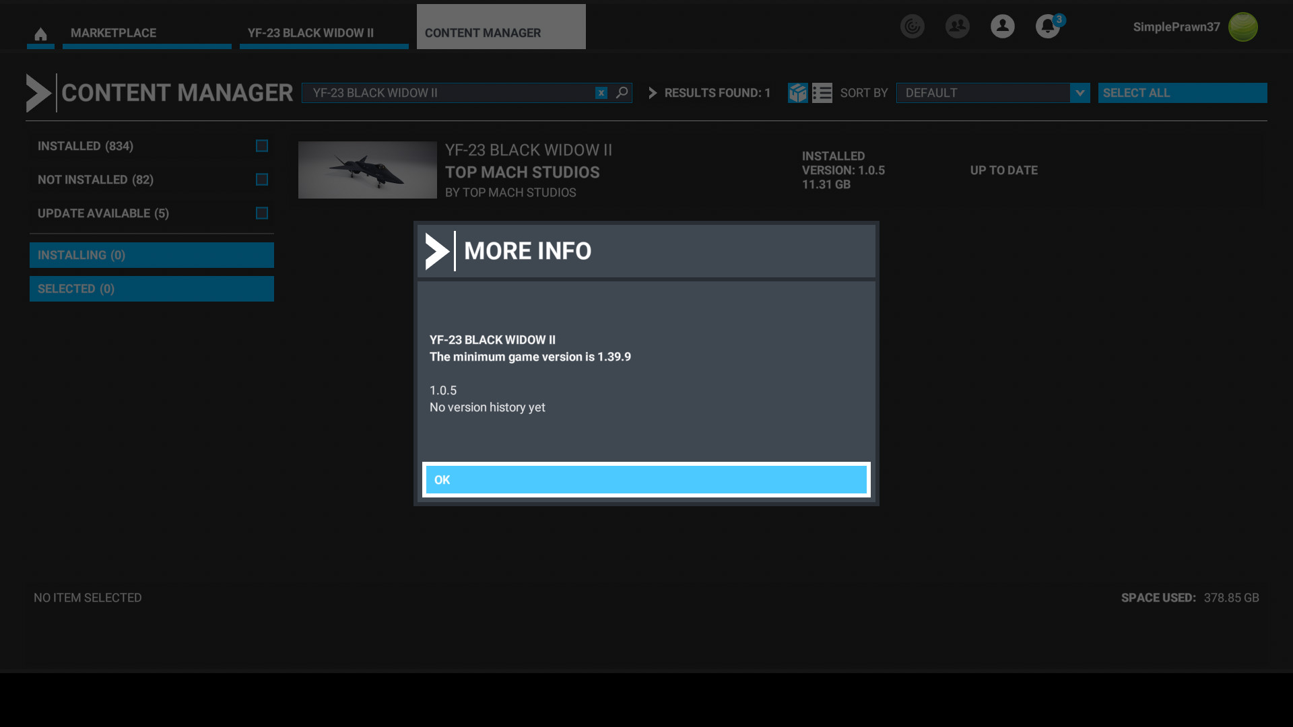Open the activity swirl icon in the top bar
The image size is (1293, 727).
(913, 26)
